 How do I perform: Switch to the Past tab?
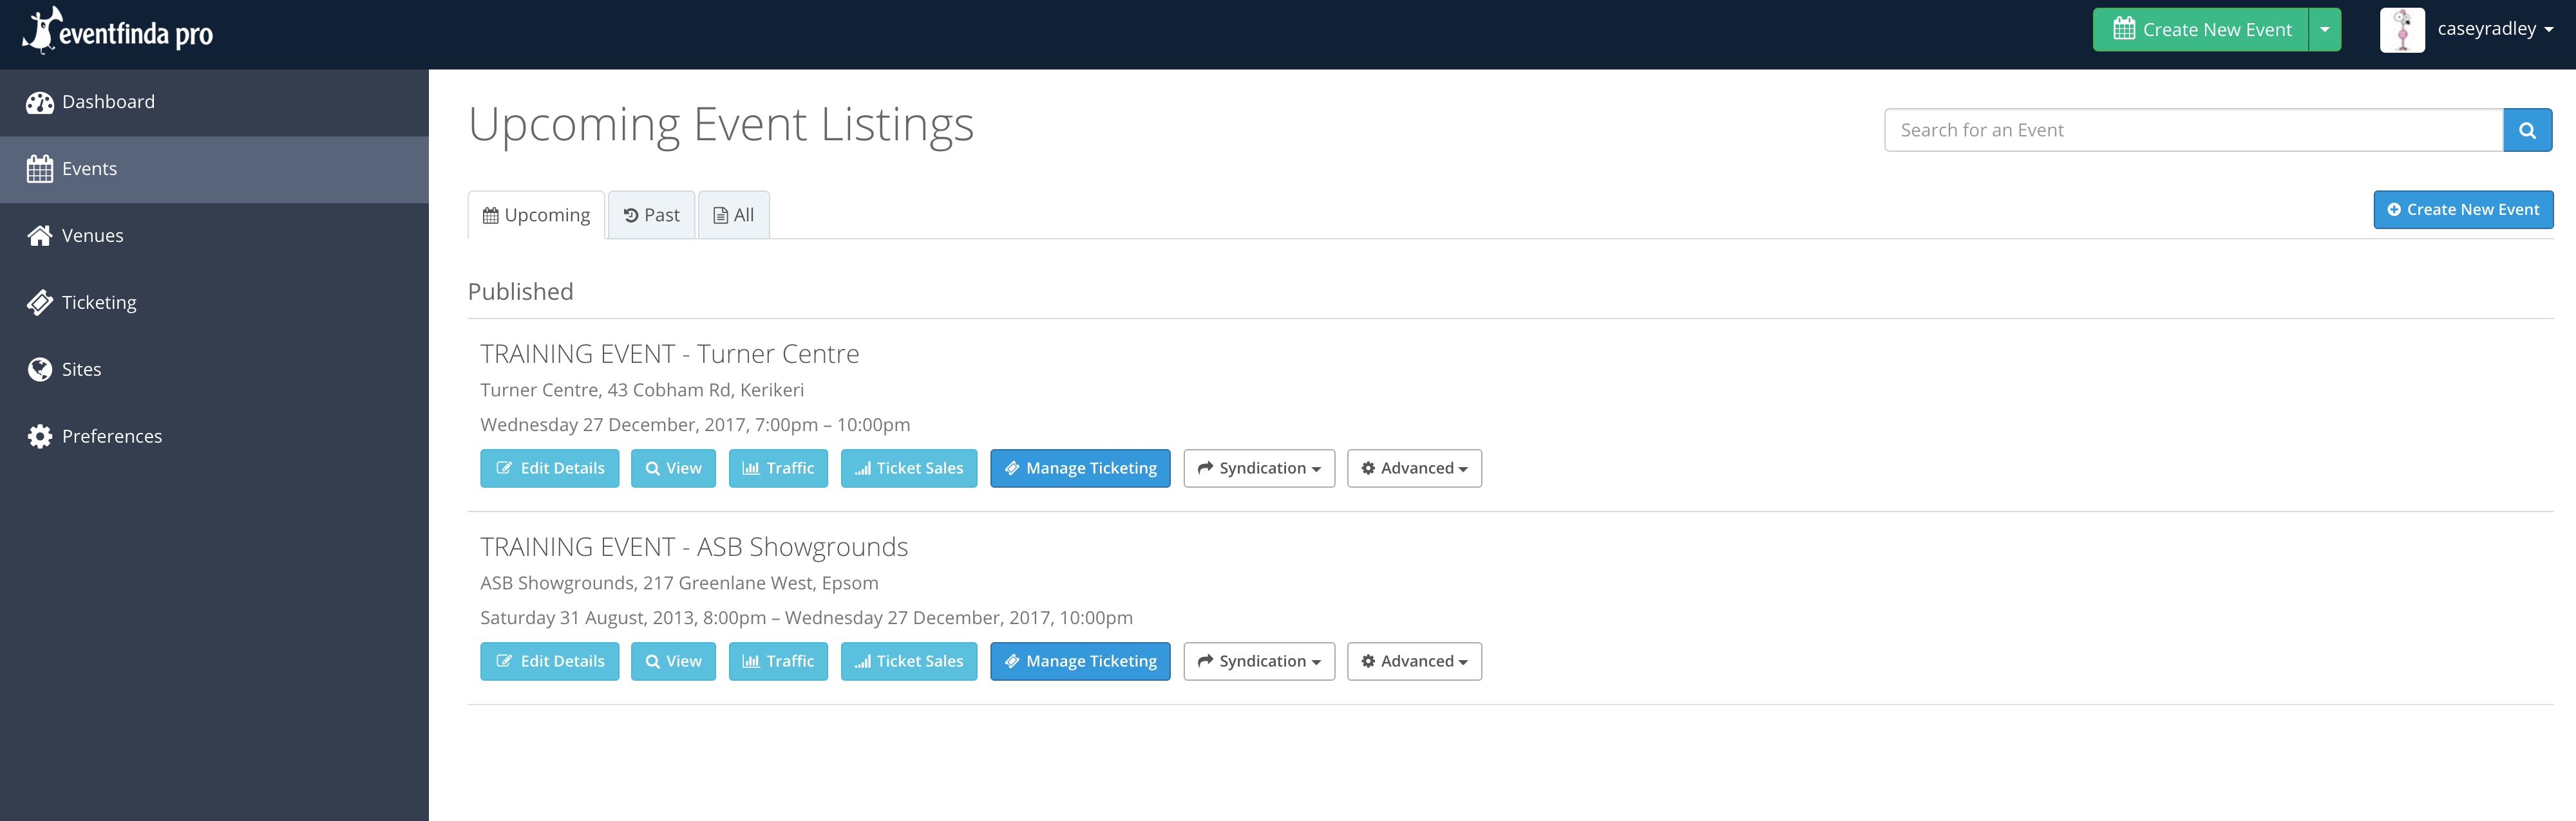pos(651,215)
